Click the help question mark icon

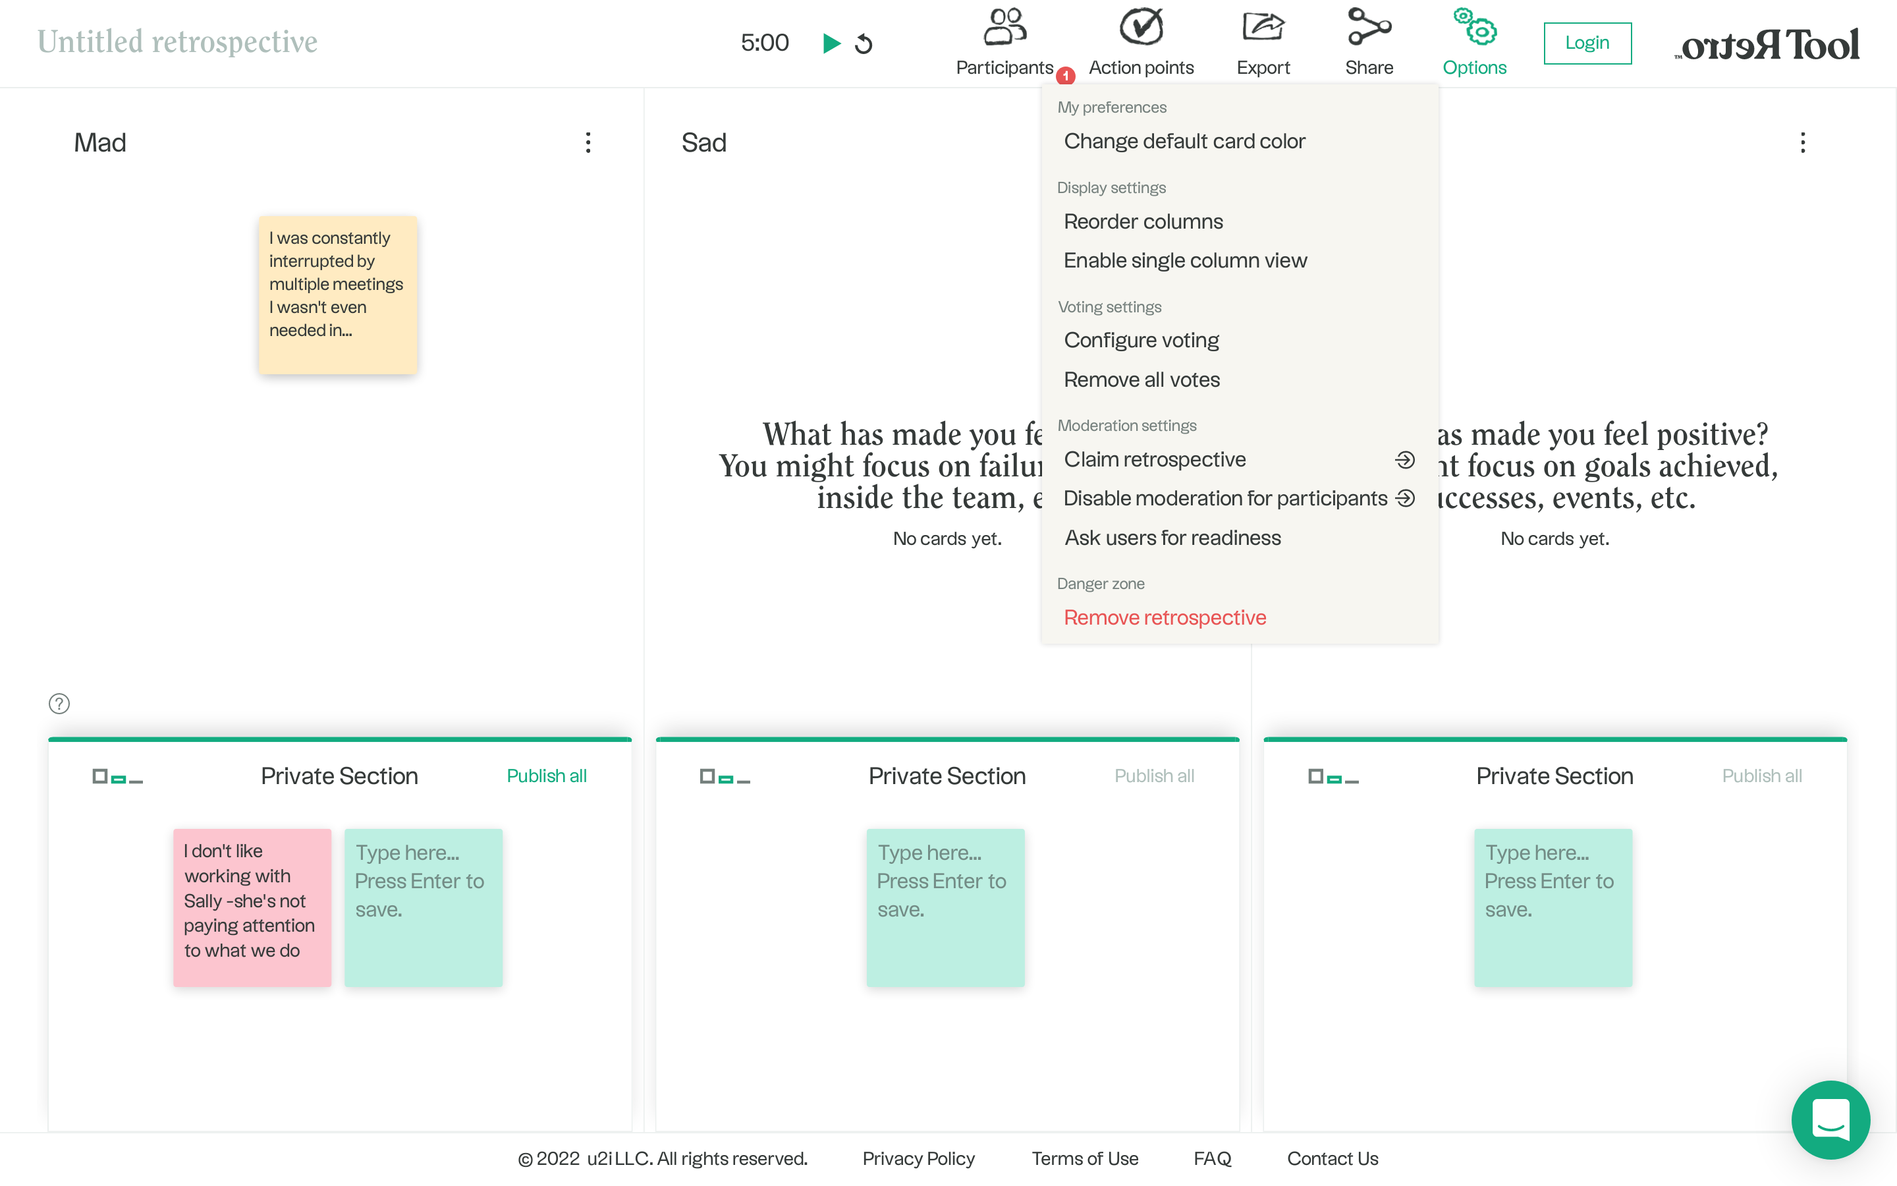click(x=59, y=704)
